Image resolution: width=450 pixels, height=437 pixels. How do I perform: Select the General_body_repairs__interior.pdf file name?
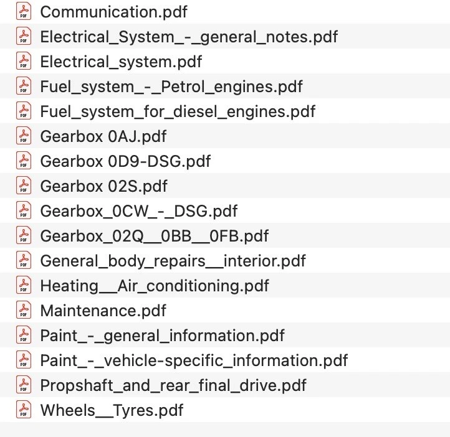click(x=173, y=261)
